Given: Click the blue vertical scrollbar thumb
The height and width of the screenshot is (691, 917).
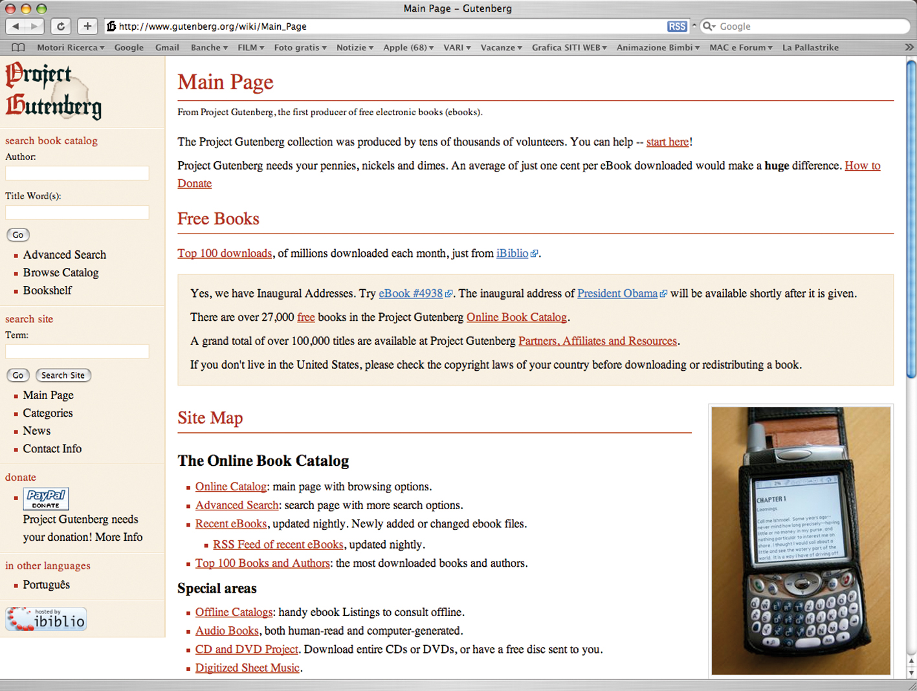Looking at the screenshot, I should tap(911, 219).
